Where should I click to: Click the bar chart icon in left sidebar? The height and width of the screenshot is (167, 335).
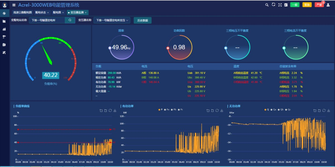pos(4,29)
